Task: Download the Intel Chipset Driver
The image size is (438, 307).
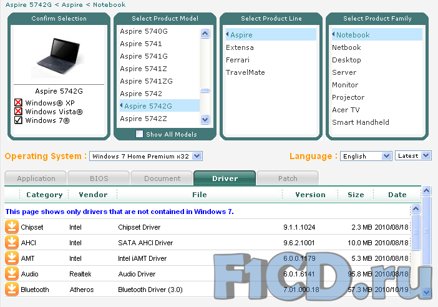Action: tap(12, 227)
